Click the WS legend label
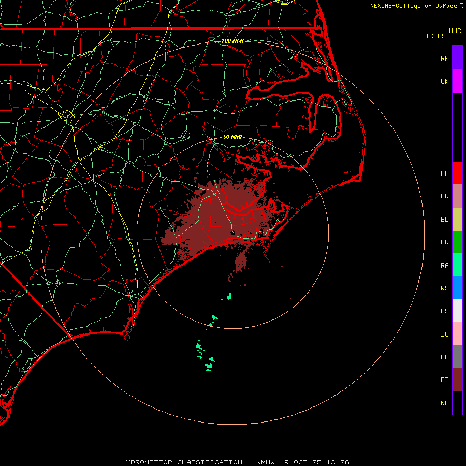The width and height of the screenshot is (466, 466). click(x=444, y=288)
